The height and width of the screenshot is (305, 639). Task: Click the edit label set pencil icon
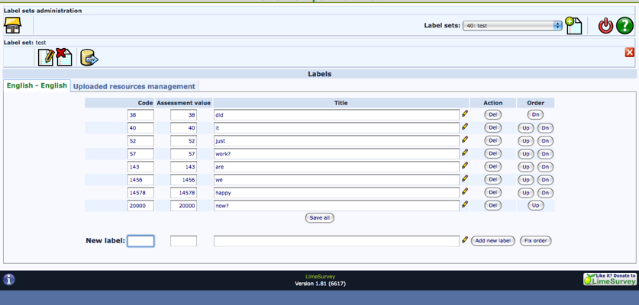[46, 57]
